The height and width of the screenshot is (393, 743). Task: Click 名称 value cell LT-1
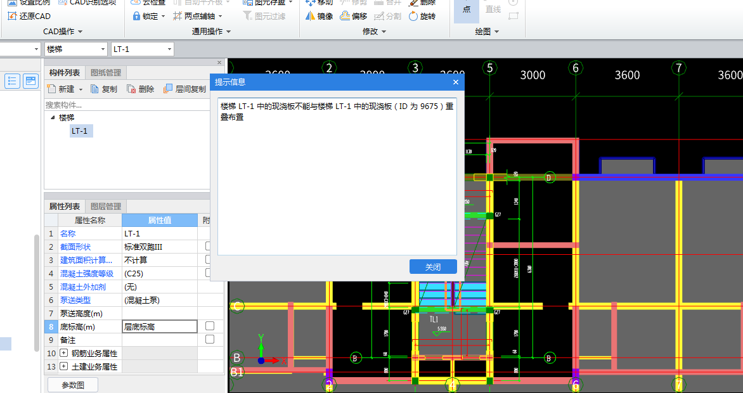point(160,234)
